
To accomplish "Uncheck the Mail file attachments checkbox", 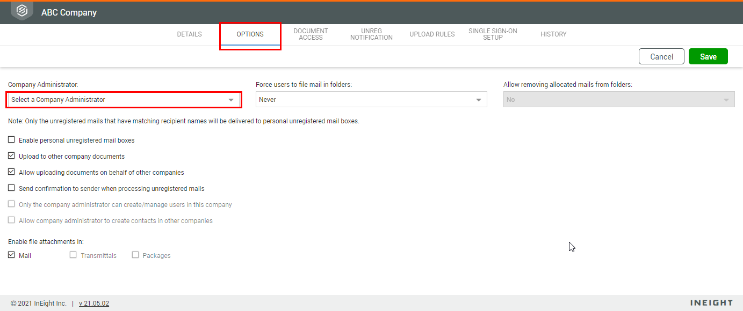I will pyautogui.click(x=11, y=255).
